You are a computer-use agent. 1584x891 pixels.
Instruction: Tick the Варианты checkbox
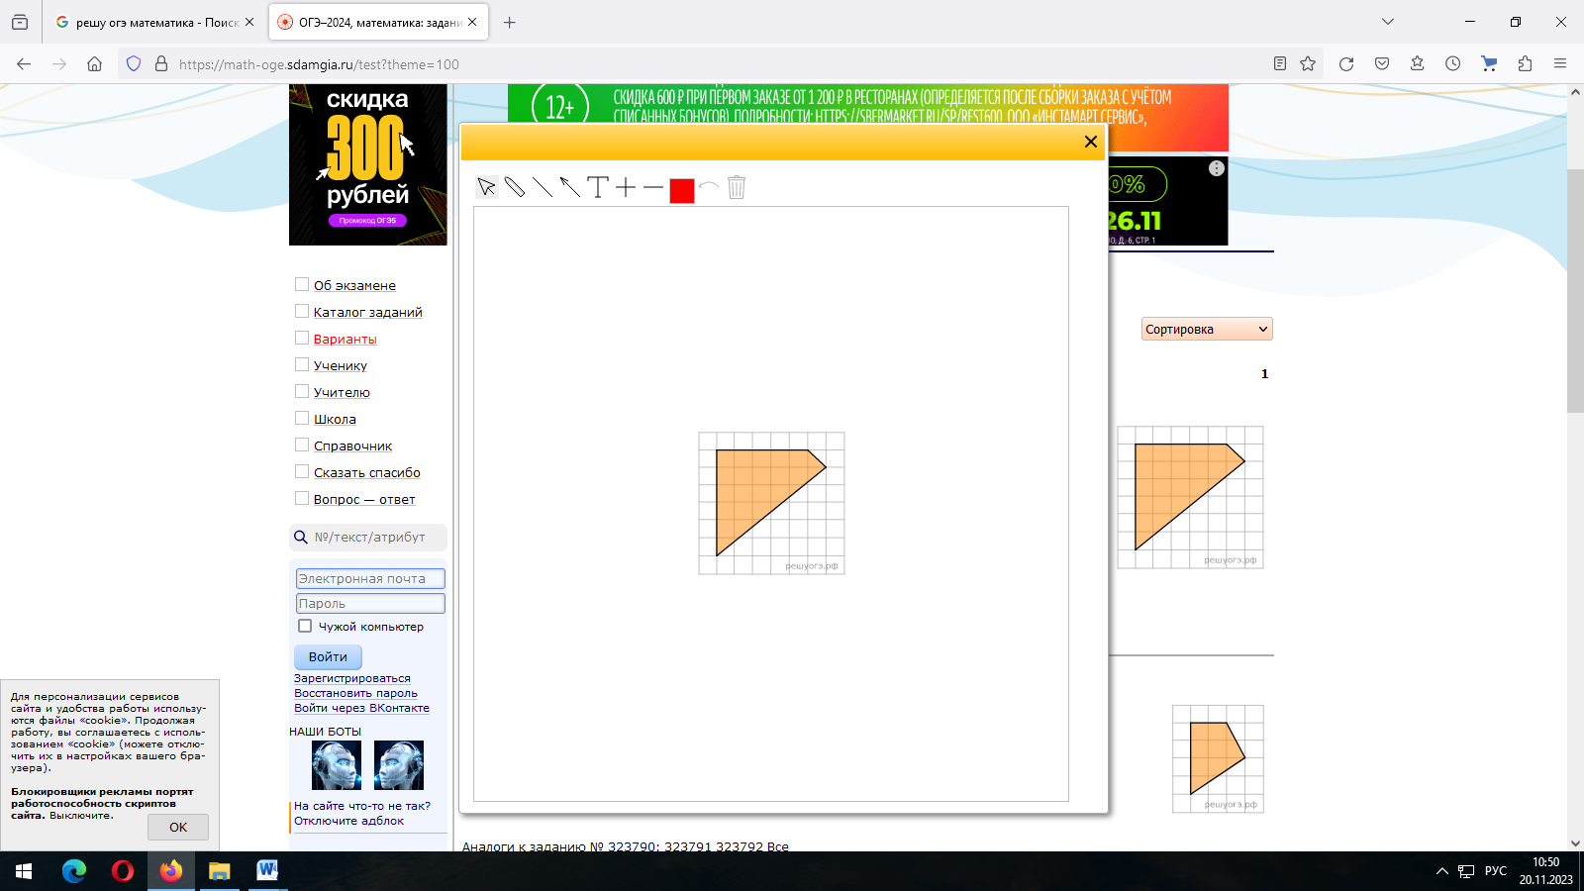click(302, 338)
